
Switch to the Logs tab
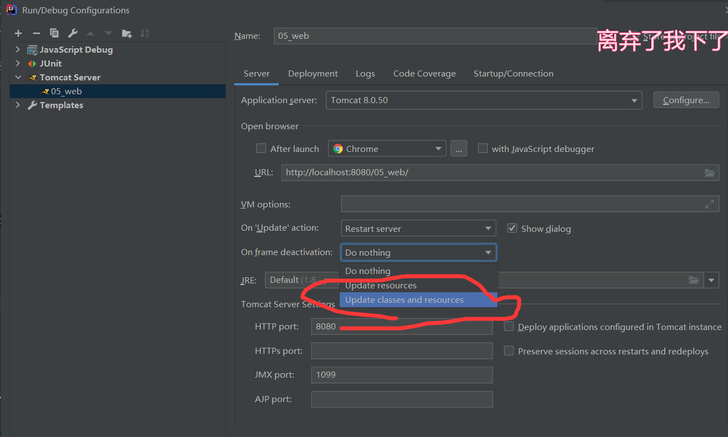coord(365,74)
